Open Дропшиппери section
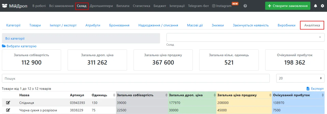The width and height of the screenshot is (327, 114). tap(101, 6)
